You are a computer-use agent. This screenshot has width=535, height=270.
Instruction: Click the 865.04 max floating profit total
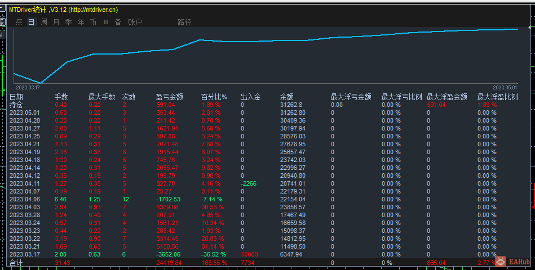coord(436,263)
